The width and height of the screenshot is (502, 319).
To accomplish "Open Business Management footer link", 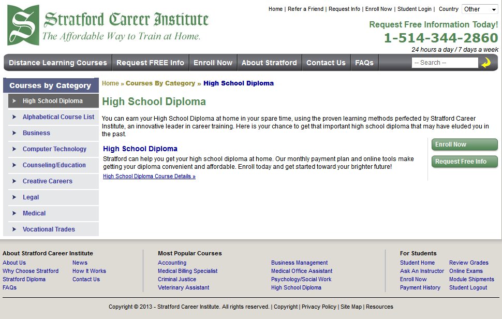I will pyautogui.click(x=299, y=263).
